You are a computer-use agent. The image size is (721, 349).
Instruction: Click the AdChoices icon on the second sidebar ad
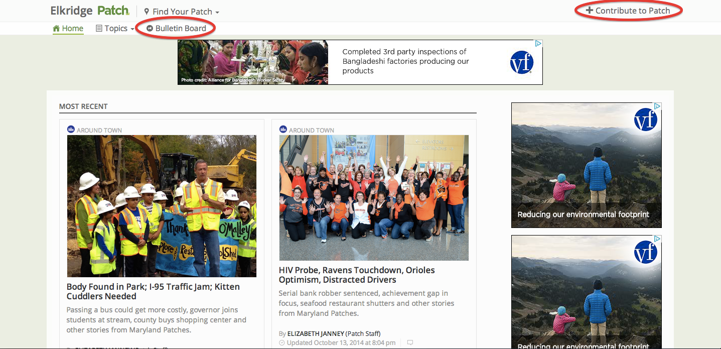(x=657, y=239)
